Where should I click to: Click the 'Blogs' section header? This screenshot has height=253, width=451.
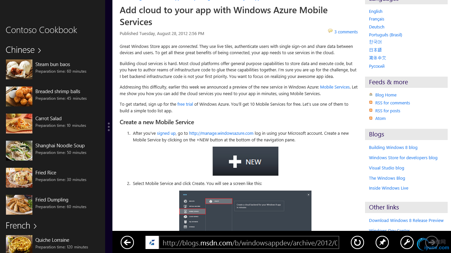tap(406, 134)
